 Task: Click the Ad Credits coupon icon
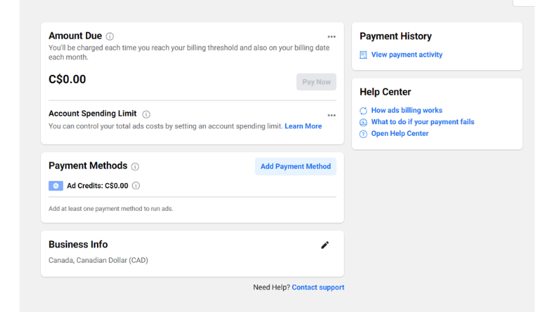(56, 186)
